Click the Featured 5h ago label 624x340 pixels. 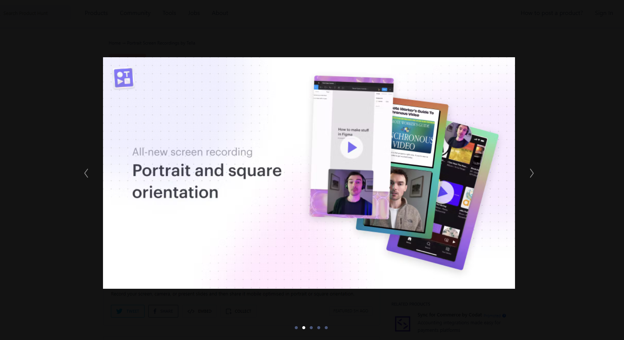pos(351,311)
